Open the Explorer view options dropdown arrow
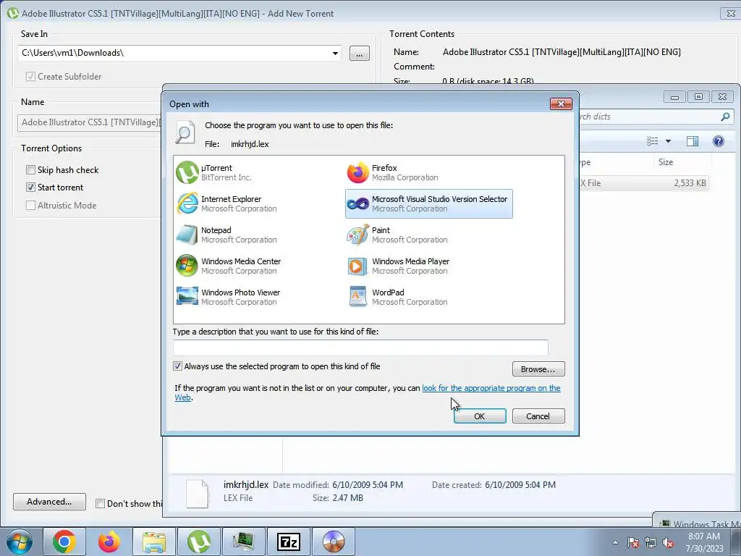 click(x=668, y=141)
